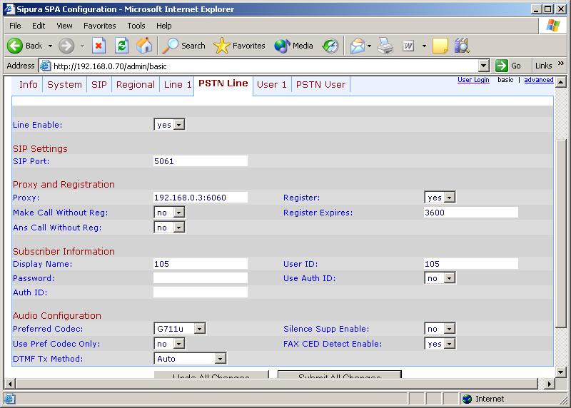Open the Preferred Codec dropdown
Viewport: 571px width, 408px height.
coord(180,329)
